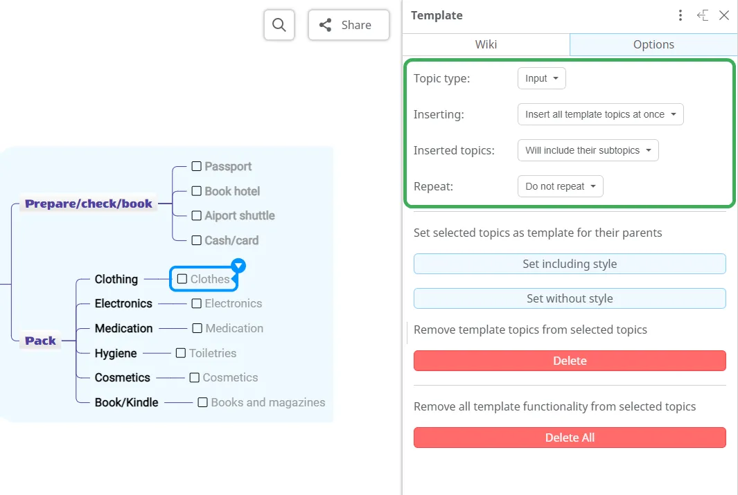Check the Toiletries checkbox
738x495 pixels.
point(182,353)
